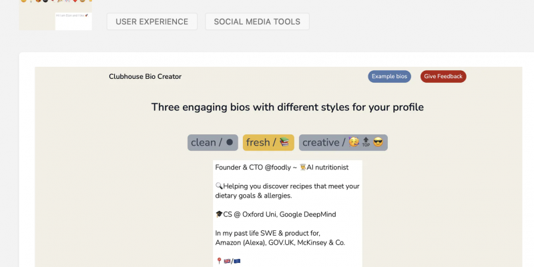Screen dimensions: 534x267
Task: Click the black circle emoji on clean tab
Action: pos(230,142)
